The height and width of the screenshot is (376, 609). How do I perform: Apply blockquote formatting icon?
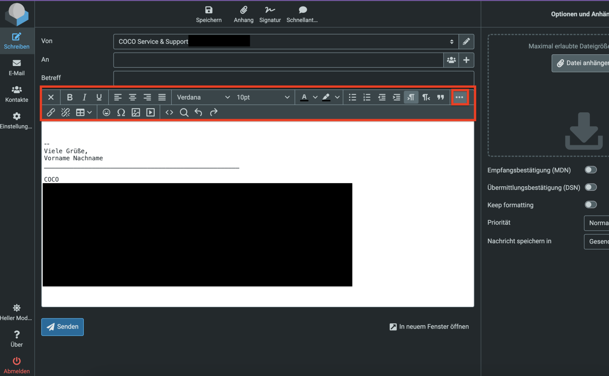coord(441,97)
